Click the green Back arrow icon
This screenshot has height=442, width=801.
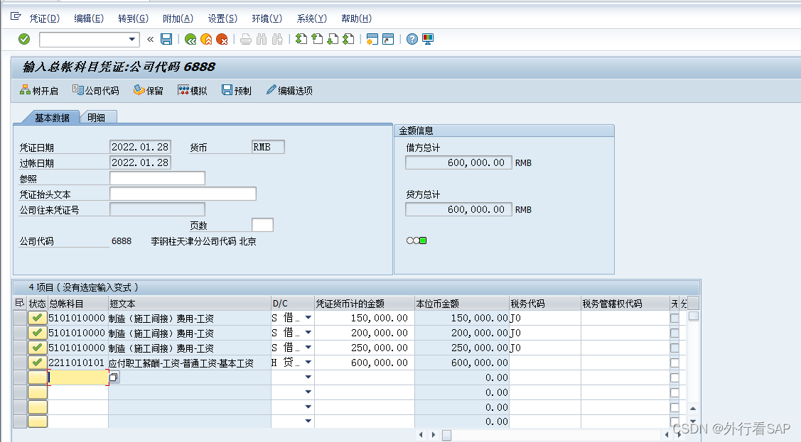coord(190,39)
